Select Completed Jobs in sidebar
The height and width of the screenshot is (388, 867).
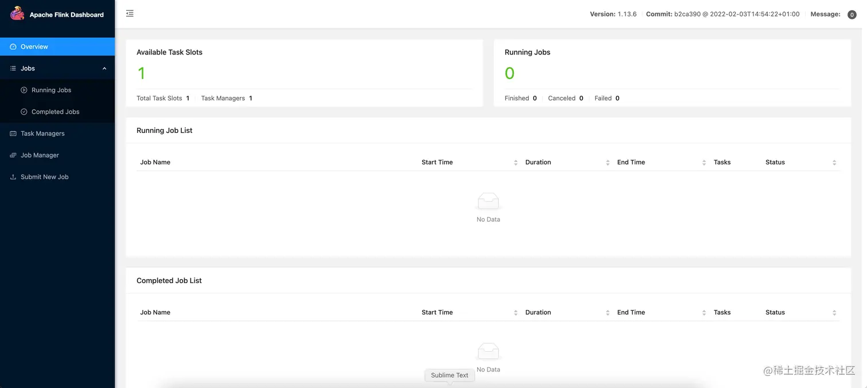click(x=55, y=112)
